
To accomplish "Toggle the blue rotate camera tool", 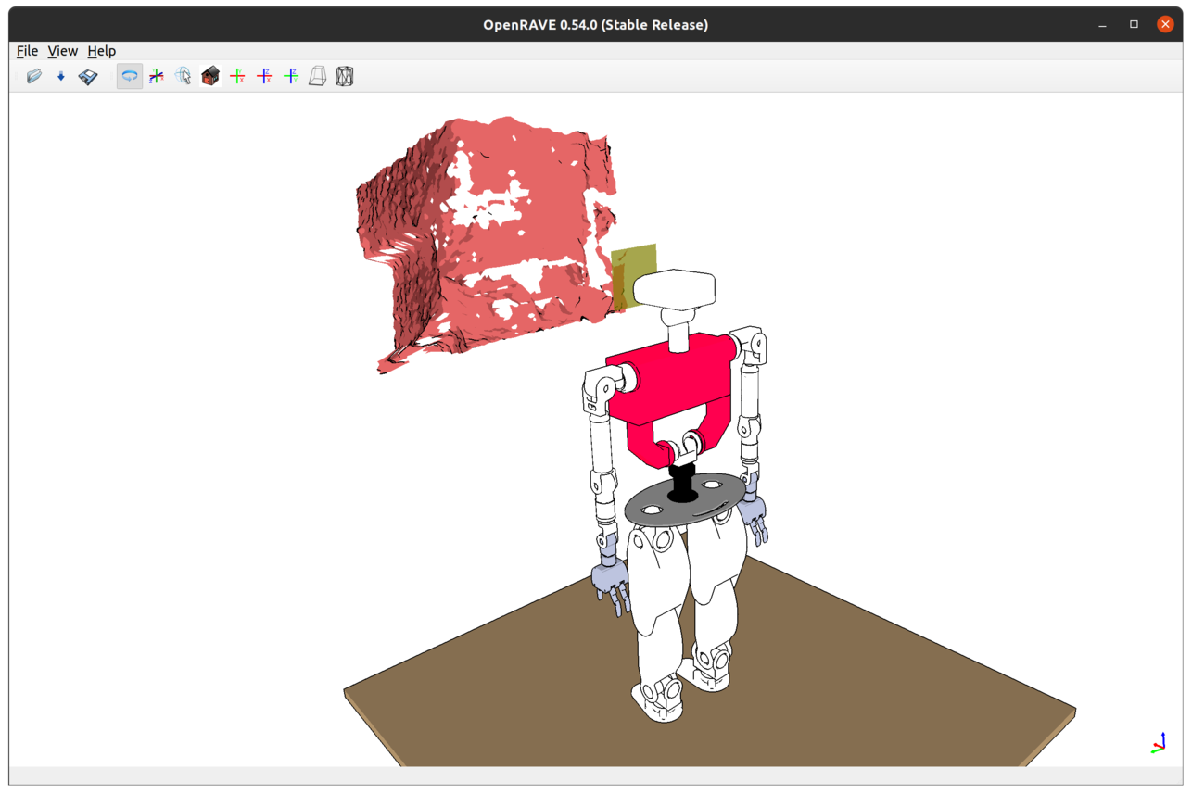I will click(x=130, y=76).
